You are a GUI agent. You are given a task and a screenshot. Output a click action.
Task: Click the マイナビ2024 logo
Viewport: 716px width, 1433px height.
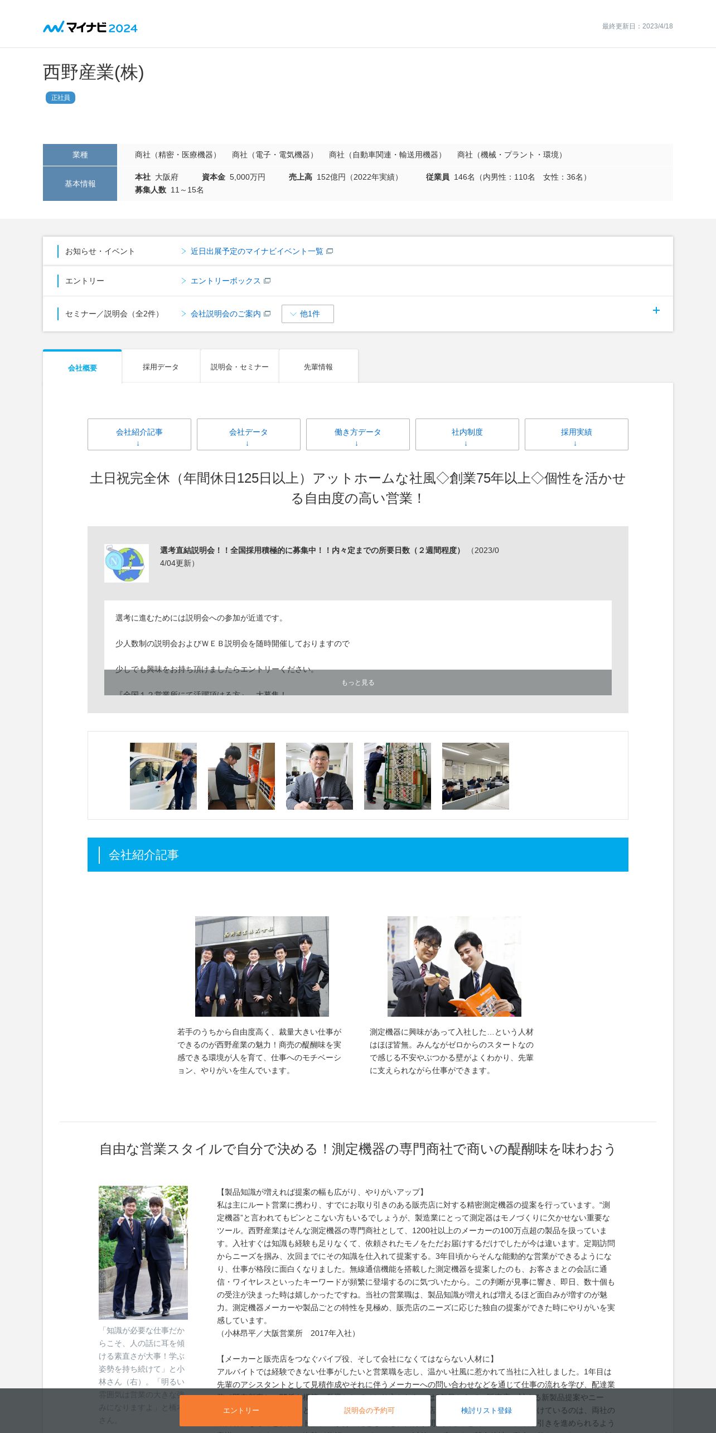tap(90, 27)
